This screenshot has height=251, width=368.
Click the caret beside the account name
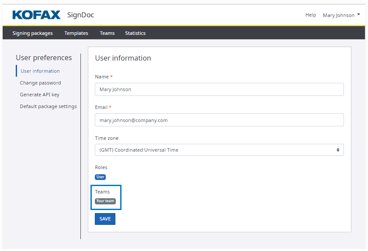359,15
